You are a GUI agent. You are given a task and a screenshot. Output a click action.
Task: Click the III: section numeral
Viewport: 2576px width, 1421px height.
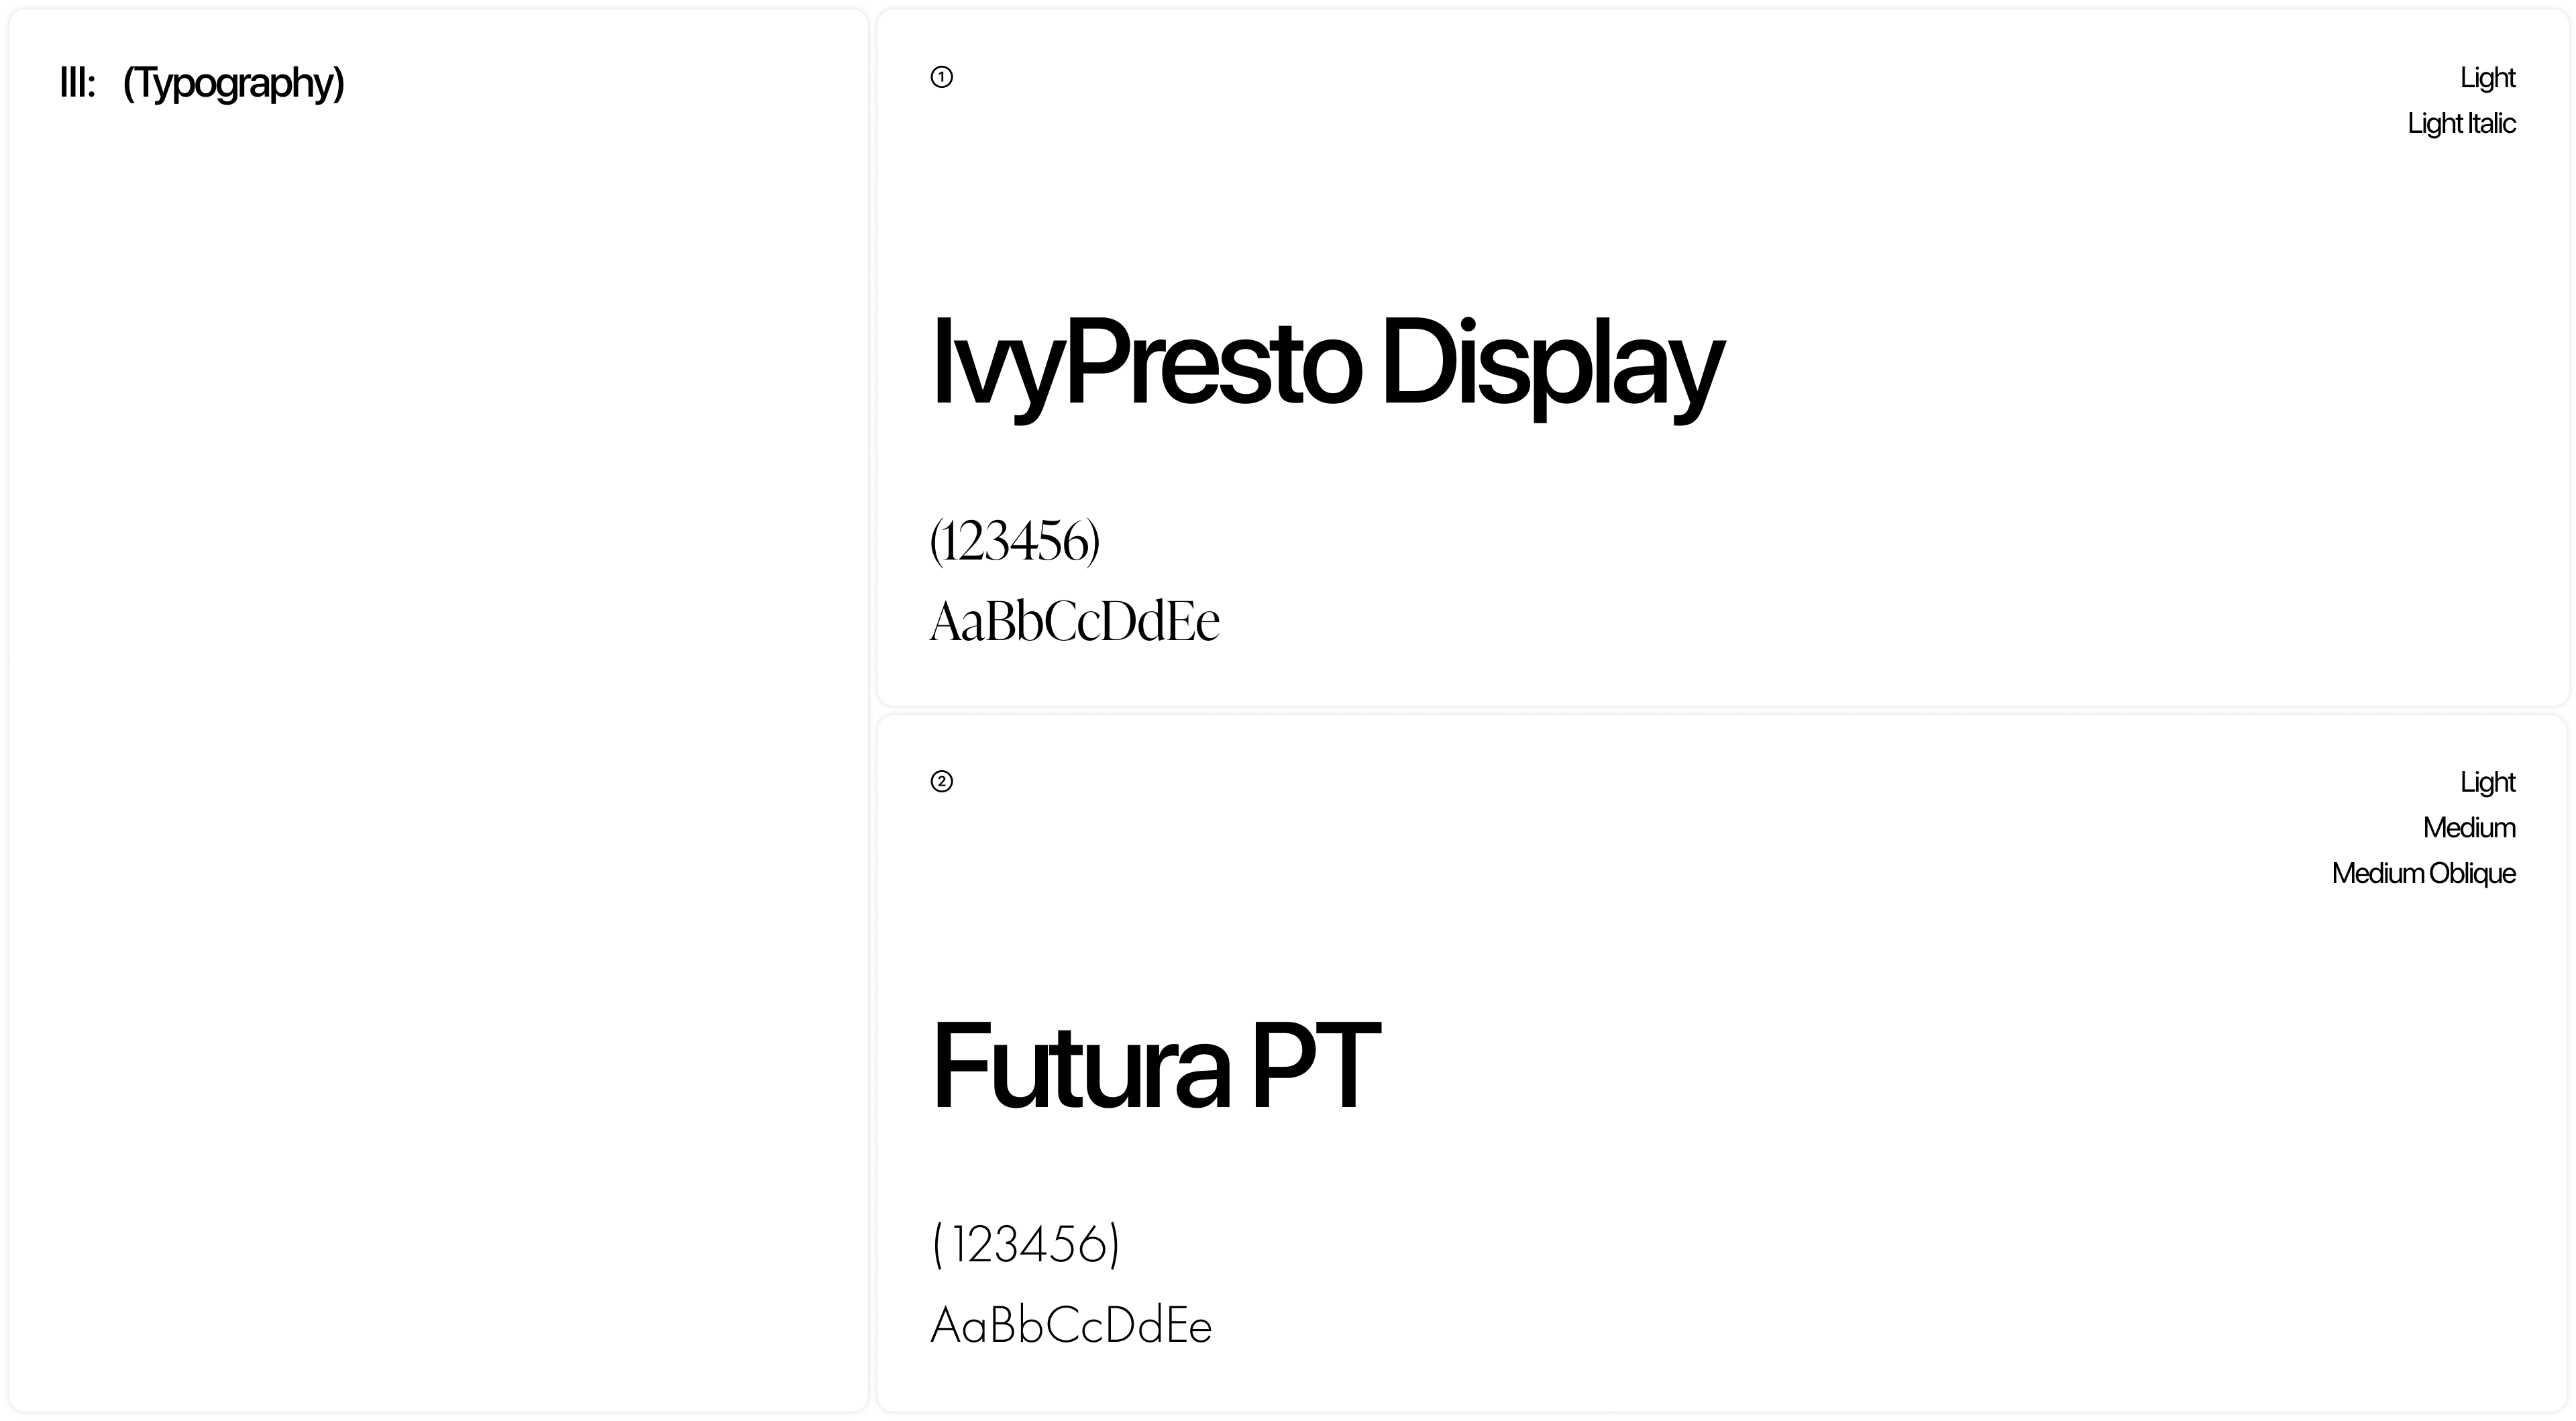[x=77, y=83]
